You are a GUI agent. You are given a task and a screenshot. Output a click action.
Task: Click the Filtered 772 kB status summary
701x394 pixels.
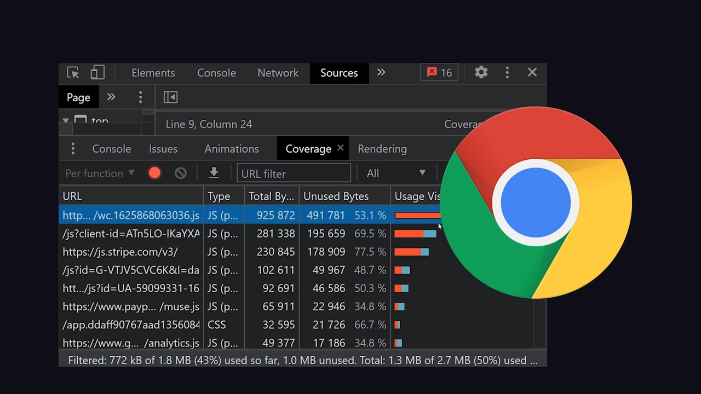tap(302, 360)
